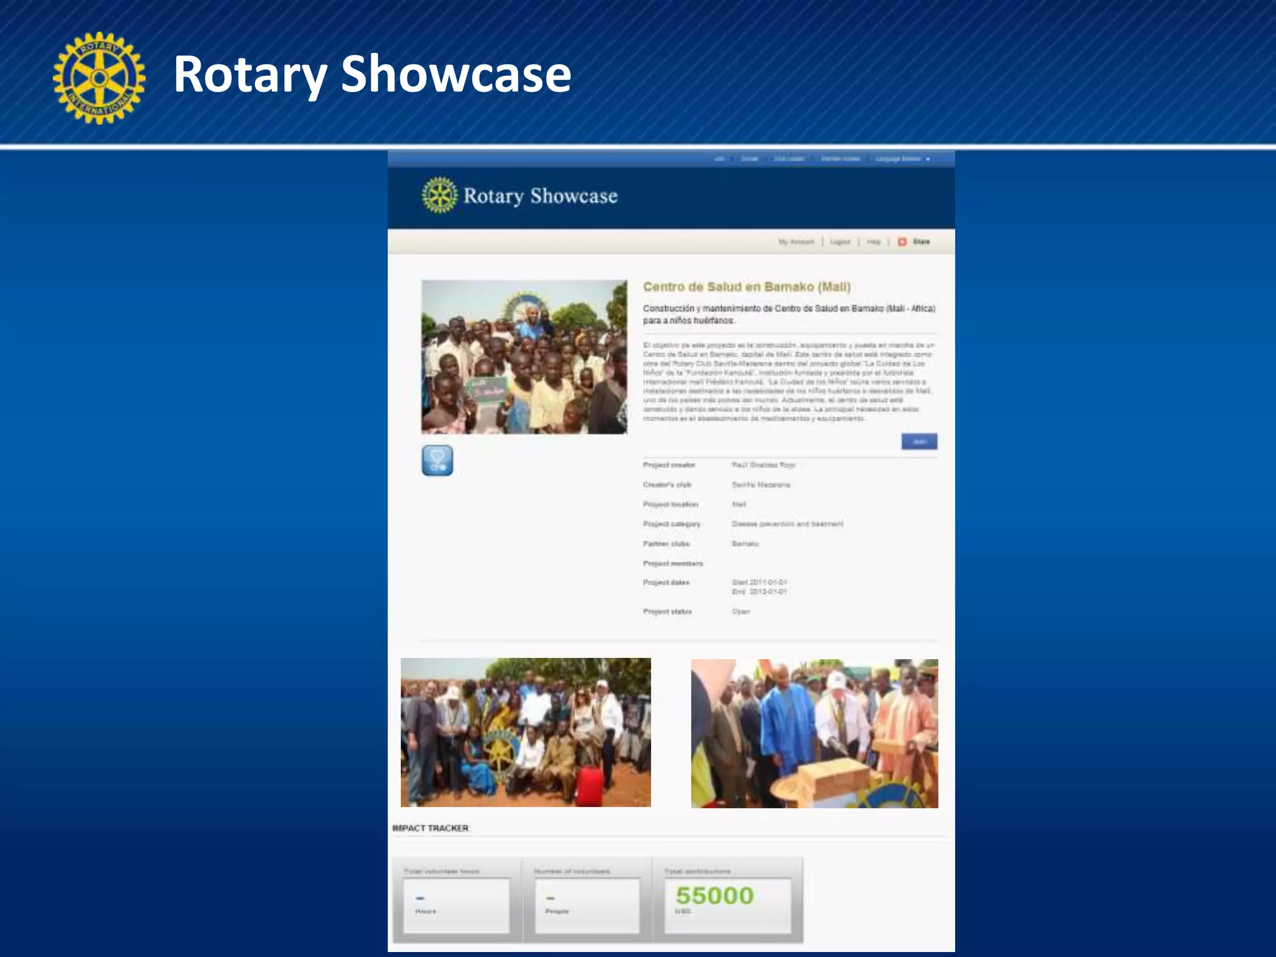Click the 'Rotary Showcase' slide heading
1276x957 pixels.
tap(372, 74)
